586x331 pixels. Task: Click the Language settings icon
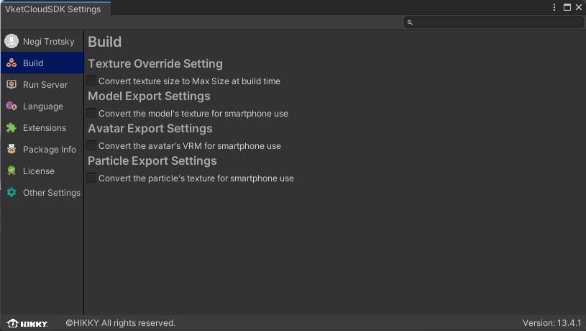click(11, 106)
